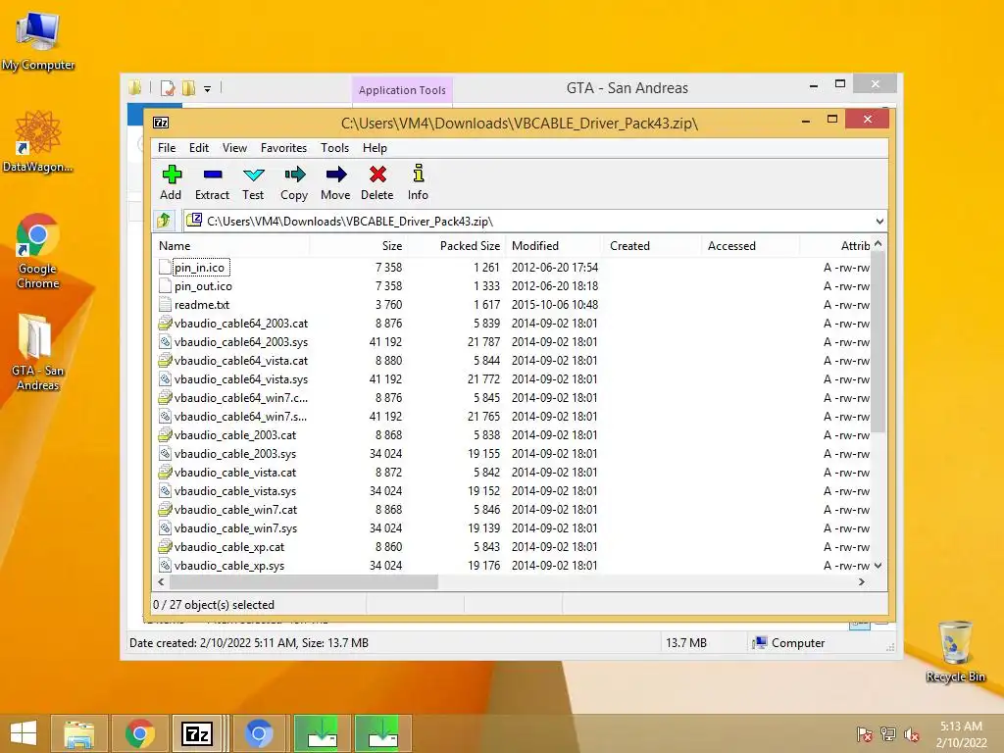Sort by Modified column header
The height and width of the screenshot is (753, 1004).
(x=555, y=246)
